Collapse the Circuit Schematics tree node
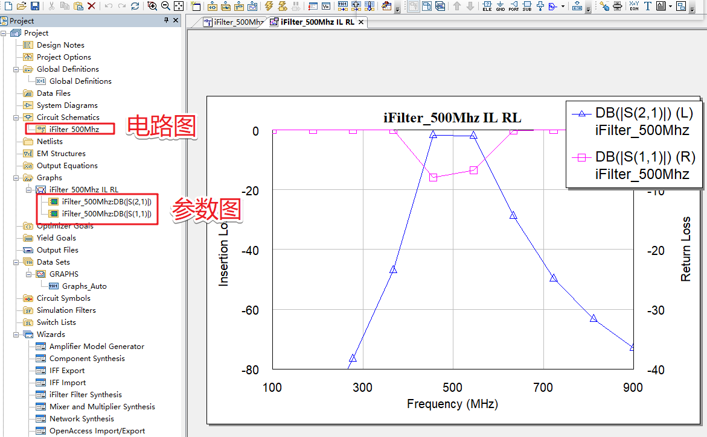The image size is (707, 437). click(x=16, y=118)
